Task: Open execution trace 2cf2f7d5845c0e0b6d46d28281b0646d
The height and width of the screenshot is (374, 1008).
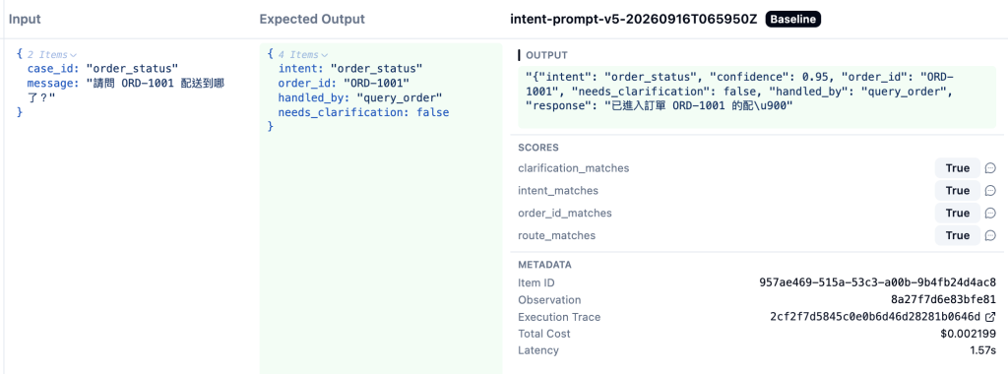Action: coord(875,317)
